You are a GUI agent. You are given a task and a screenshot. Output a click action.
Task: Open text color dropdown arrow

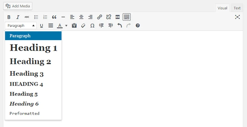click(x=66, y=26)
